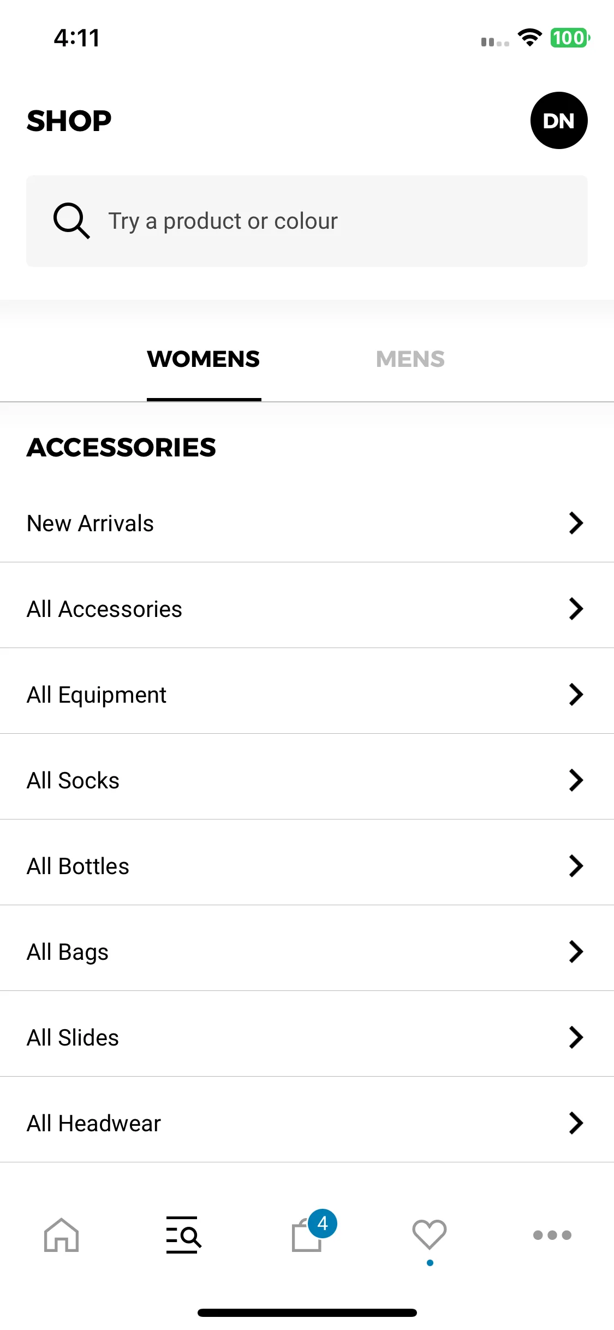Image resolution: width=614 pixels, height=1330 pixels.
Task: Go to the Home tab icon
Action: [61, 1234]
